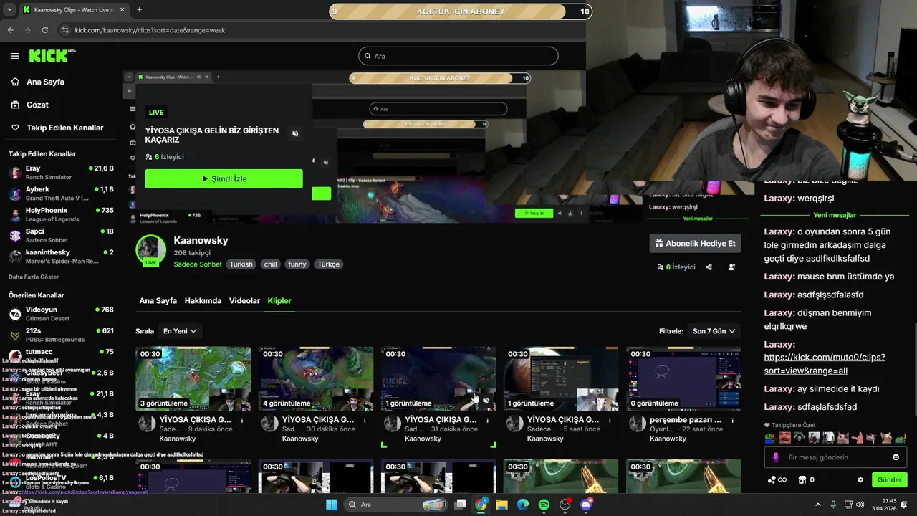Go back in the browser
The height and width of the screenshot is (516, 917).
[x=10, y=30]
